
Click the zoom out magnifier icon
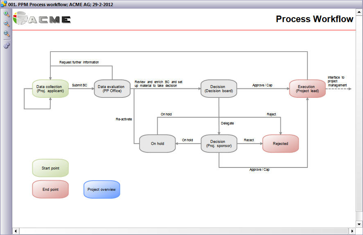click(6, 24)
